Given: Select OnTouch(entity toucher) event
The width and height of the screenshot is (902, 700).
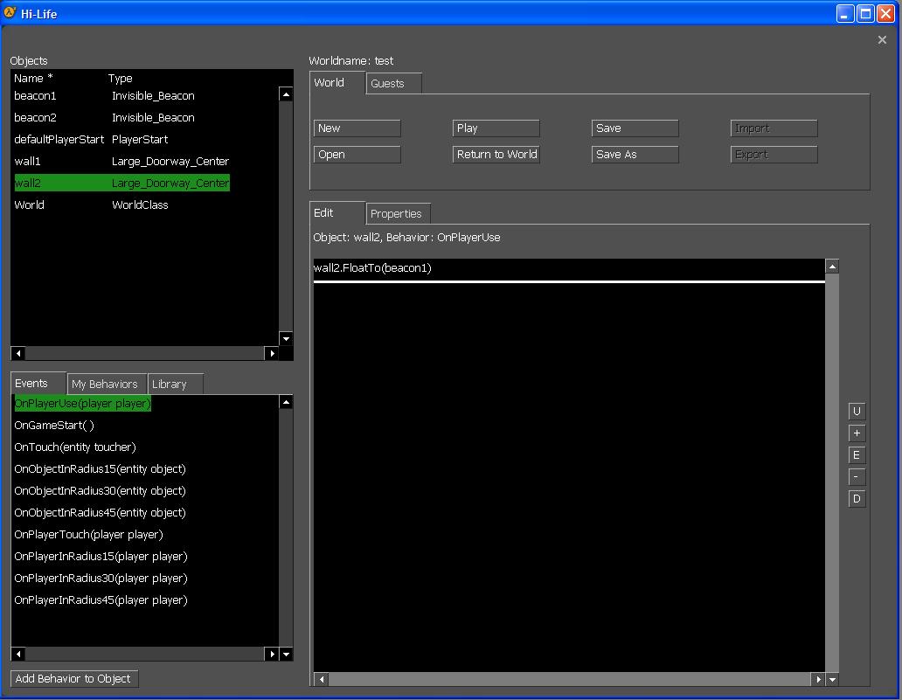Looking at the screenshot, I should (75, 447).
